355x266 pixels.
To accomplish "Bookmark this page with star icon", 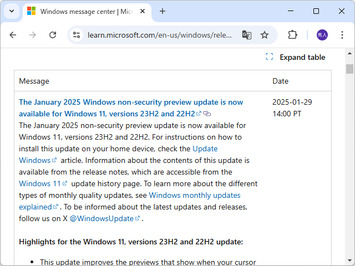I will point(265,35).
